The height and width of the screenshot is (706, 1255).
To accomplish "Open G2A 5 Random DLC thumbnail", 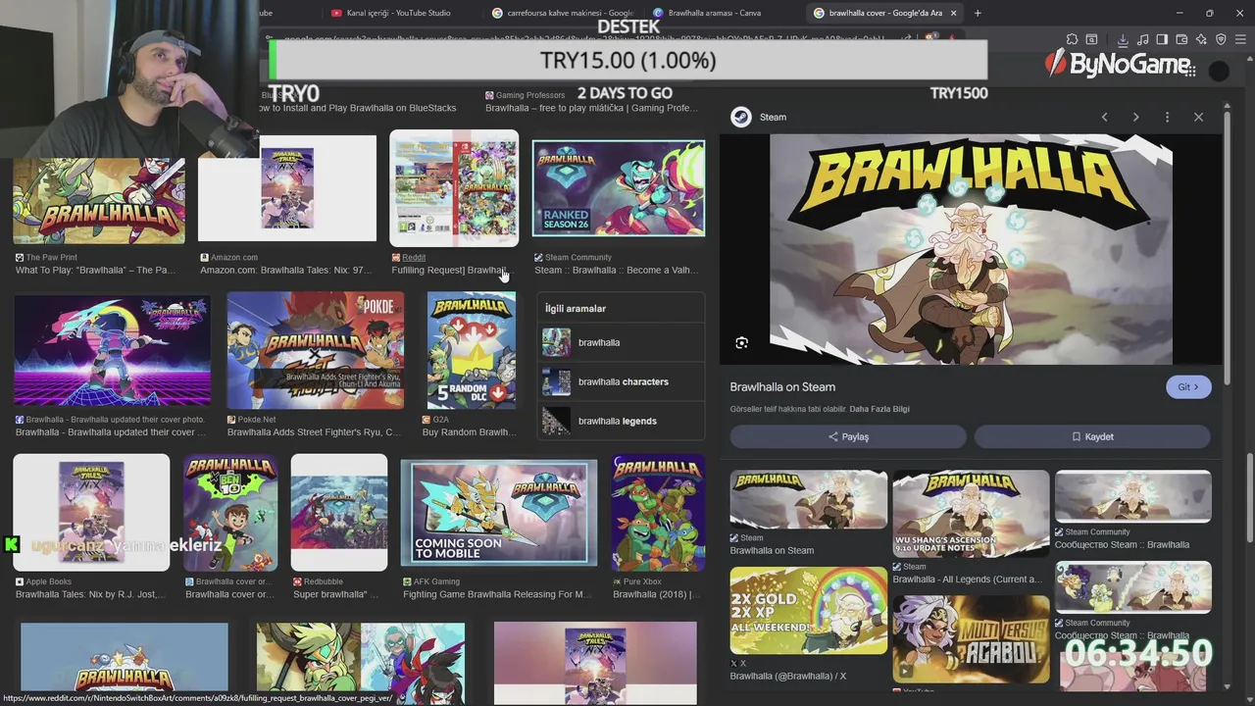I will coord(472,350).
